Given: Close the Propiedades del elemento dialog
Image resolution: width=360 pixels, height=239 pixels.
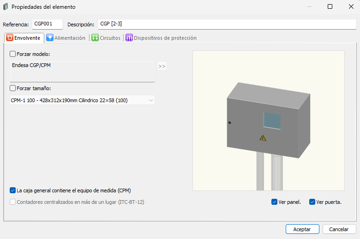Looking at the screenshot, I should pos(351,6).
